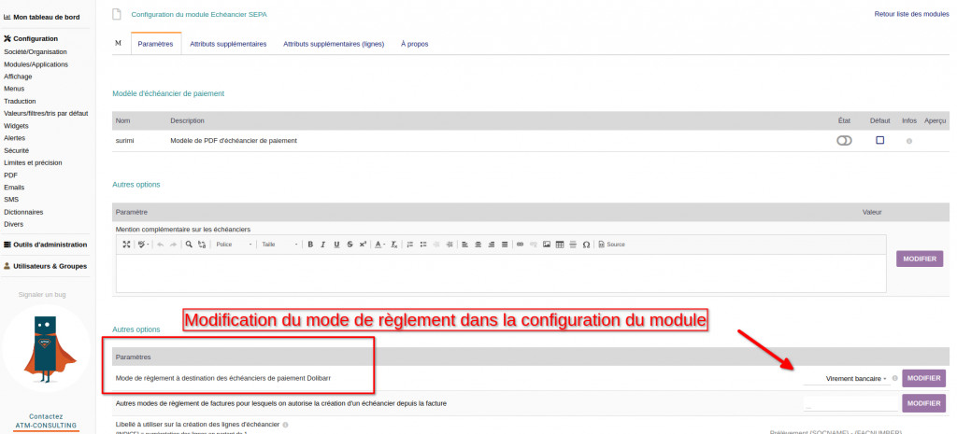
Task: Switch the editor to Source view
Action: [611, 245]
